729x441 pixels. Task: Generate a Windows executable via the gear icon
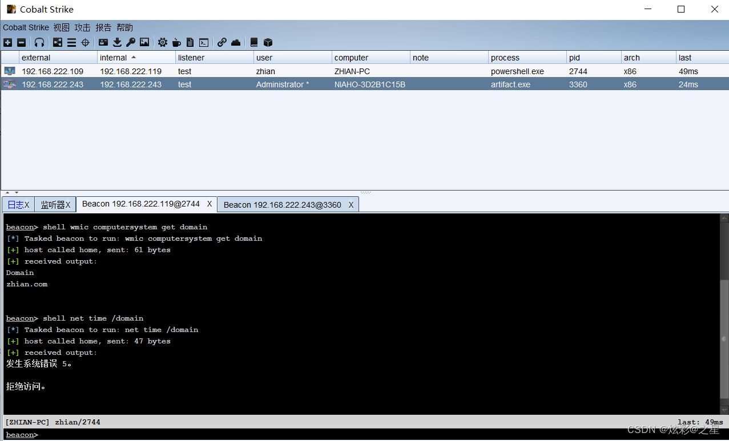coord(163,42)
